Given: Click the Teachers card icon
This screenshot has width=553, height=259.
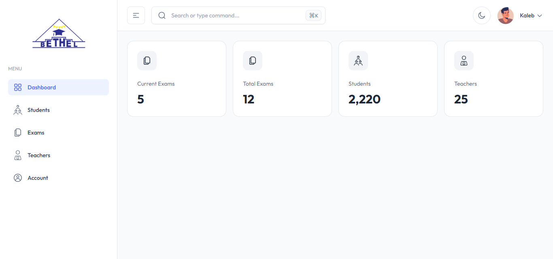Looking at the screenshot, I should click(x=464, y=61).
